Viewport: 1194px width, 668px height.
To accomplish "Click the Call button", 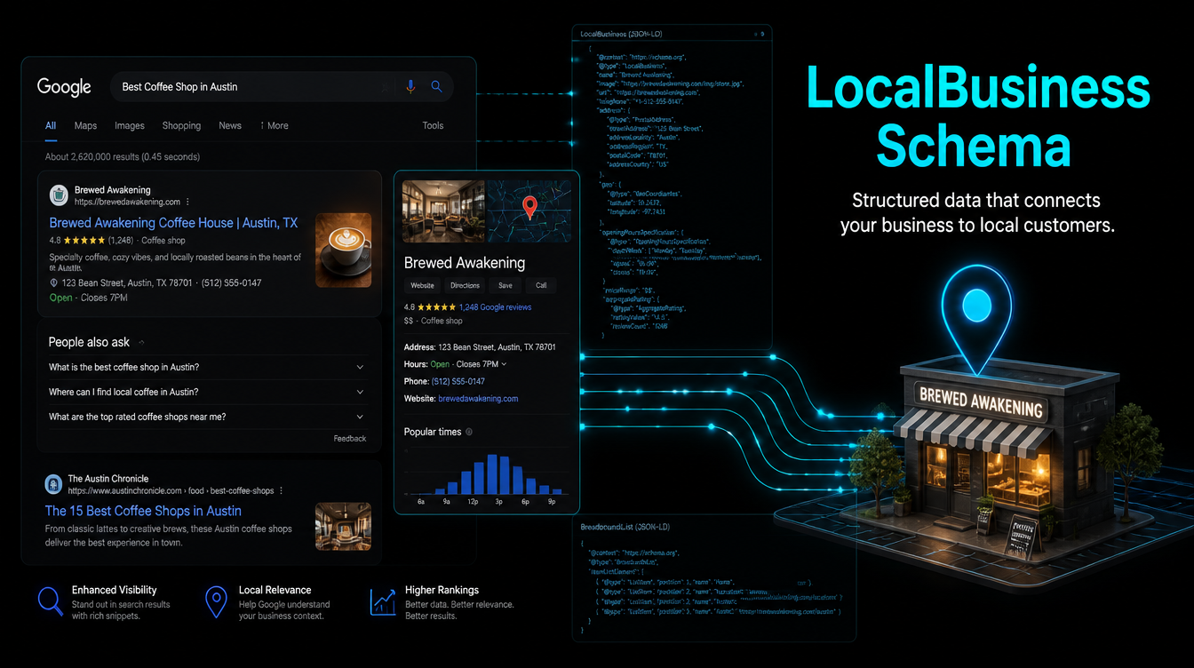I will click(x=541, y=285).
